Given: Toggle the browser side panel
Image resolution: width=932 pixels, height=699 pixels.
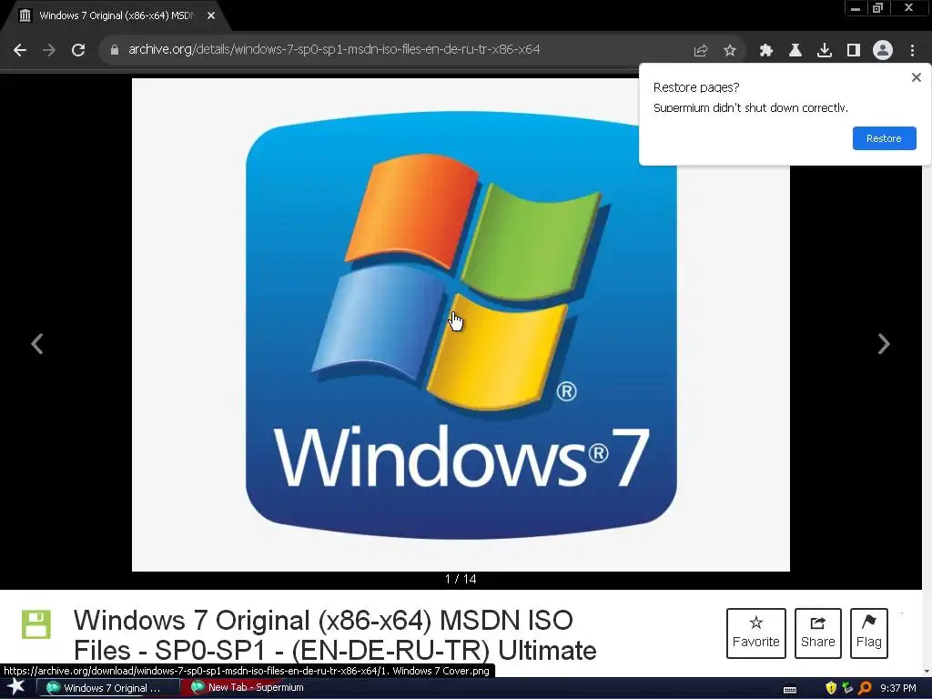Looking at the screenshot, I should [x=854, y=51].
